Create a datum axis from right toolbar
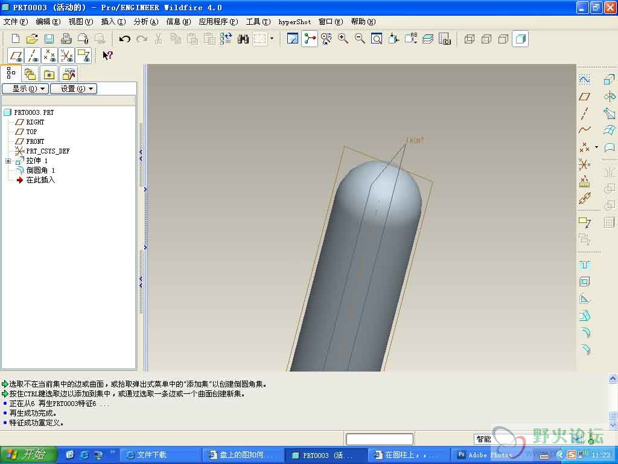The width and height of the screenshot is (618, 464). click(584, 113)
